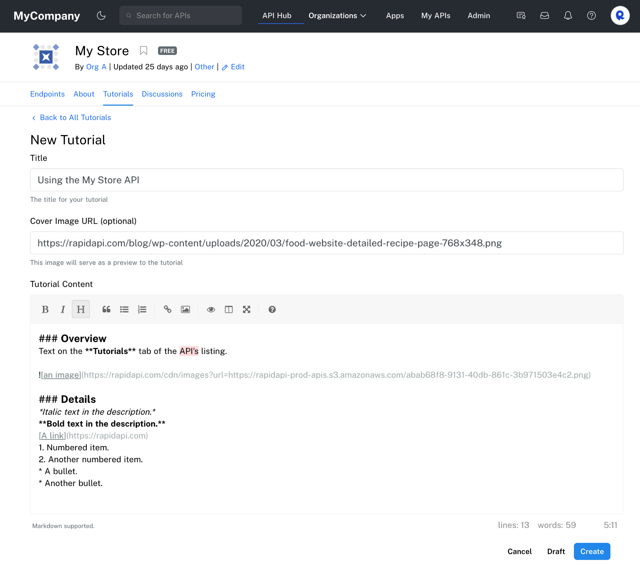
Task: Open Apps in top navigation
Action: 395,15
